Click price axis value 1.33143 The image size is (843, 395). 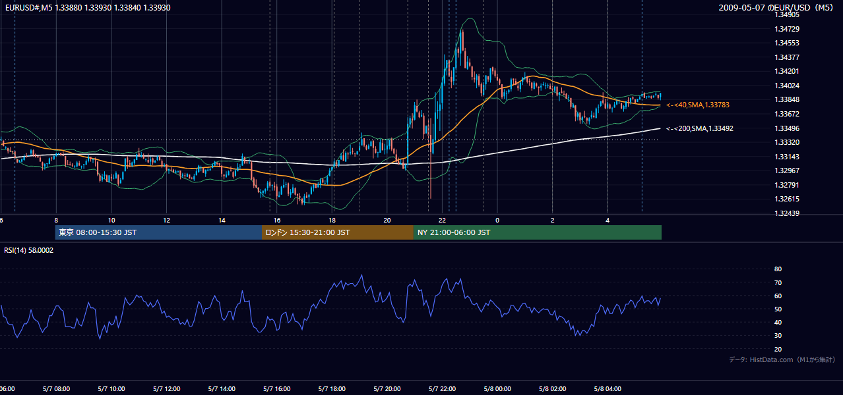(x=787, y=157)
